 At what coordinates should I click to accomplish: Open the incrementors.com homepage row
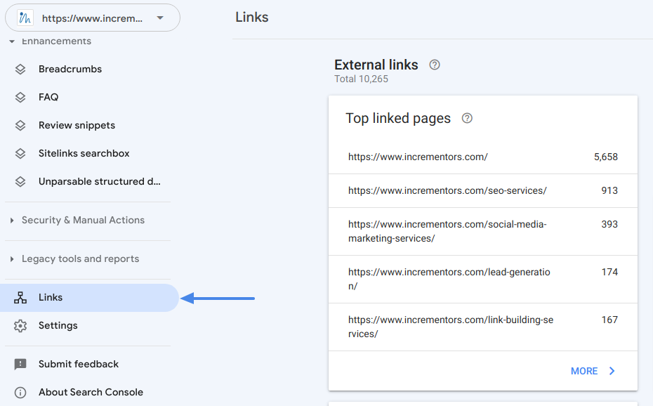(482, 157)
